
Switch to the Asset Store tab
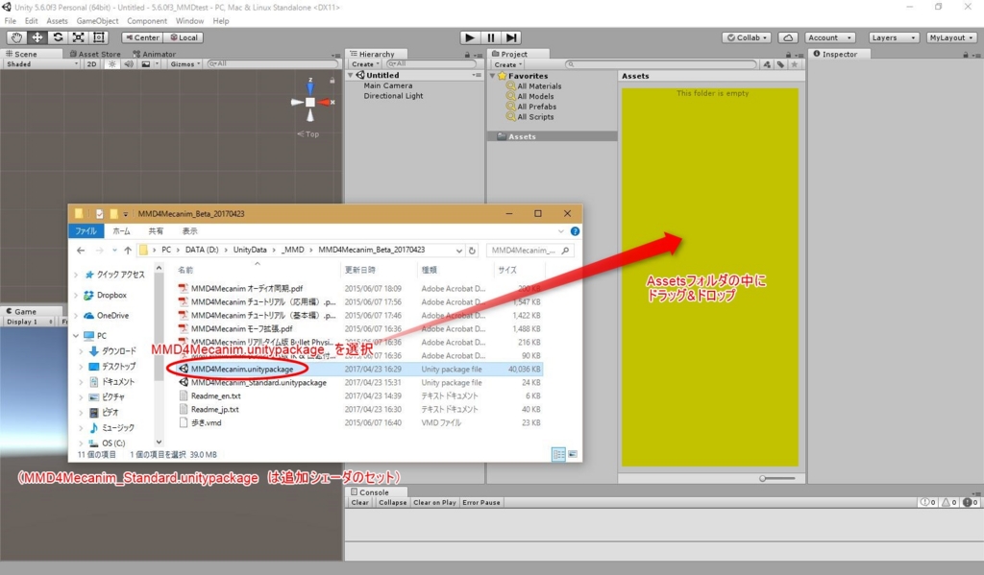(95, 54)
